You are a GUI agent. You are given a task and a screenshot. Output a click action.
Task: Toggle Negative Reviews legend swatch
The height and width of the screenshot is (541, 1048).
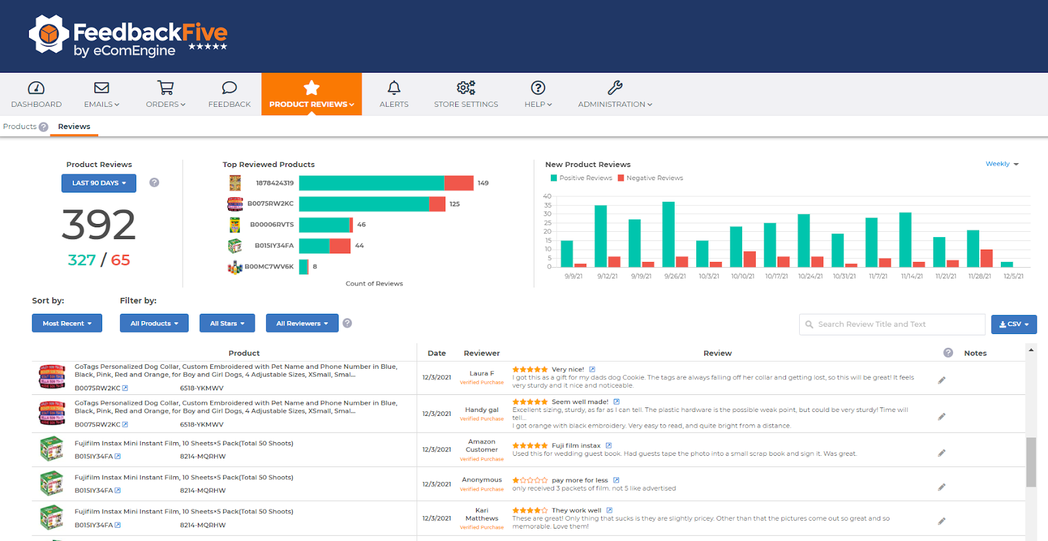coord(621,178)
